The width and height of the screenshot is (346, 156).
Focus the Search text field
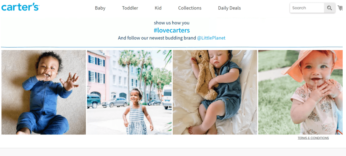(307, 8)
